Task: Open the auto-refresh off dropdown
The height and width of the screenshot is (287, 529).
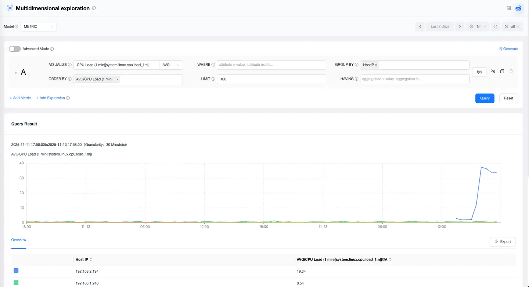Action: point(512,26)
